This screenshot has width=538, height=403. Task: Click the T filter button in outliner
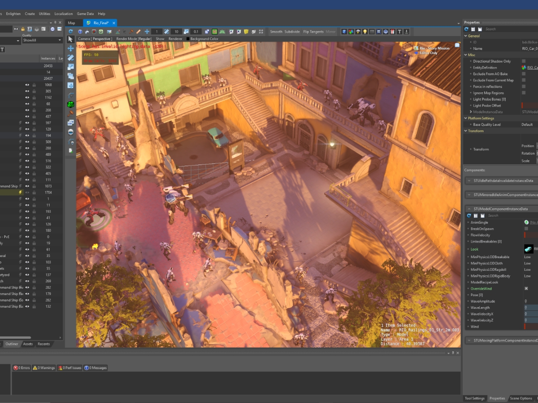pos(3,50)
